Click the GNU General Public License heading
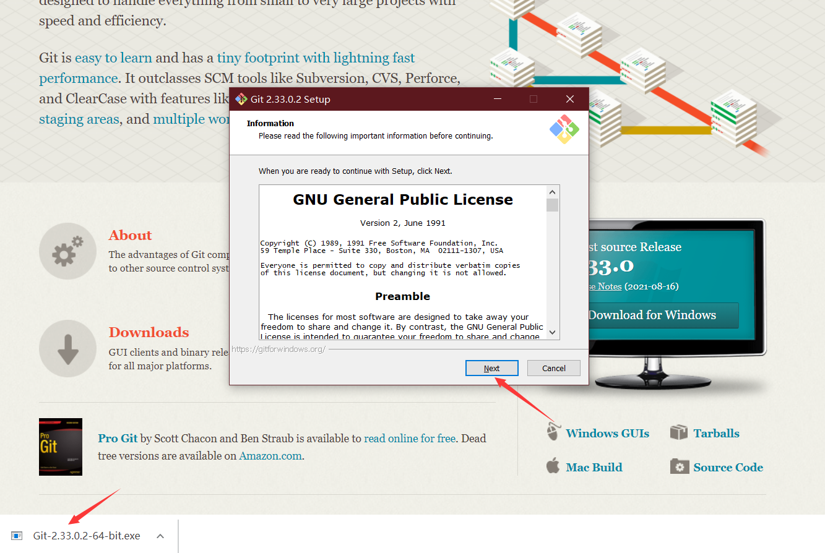Screen dimensions: 825x553 click(403, 200)
